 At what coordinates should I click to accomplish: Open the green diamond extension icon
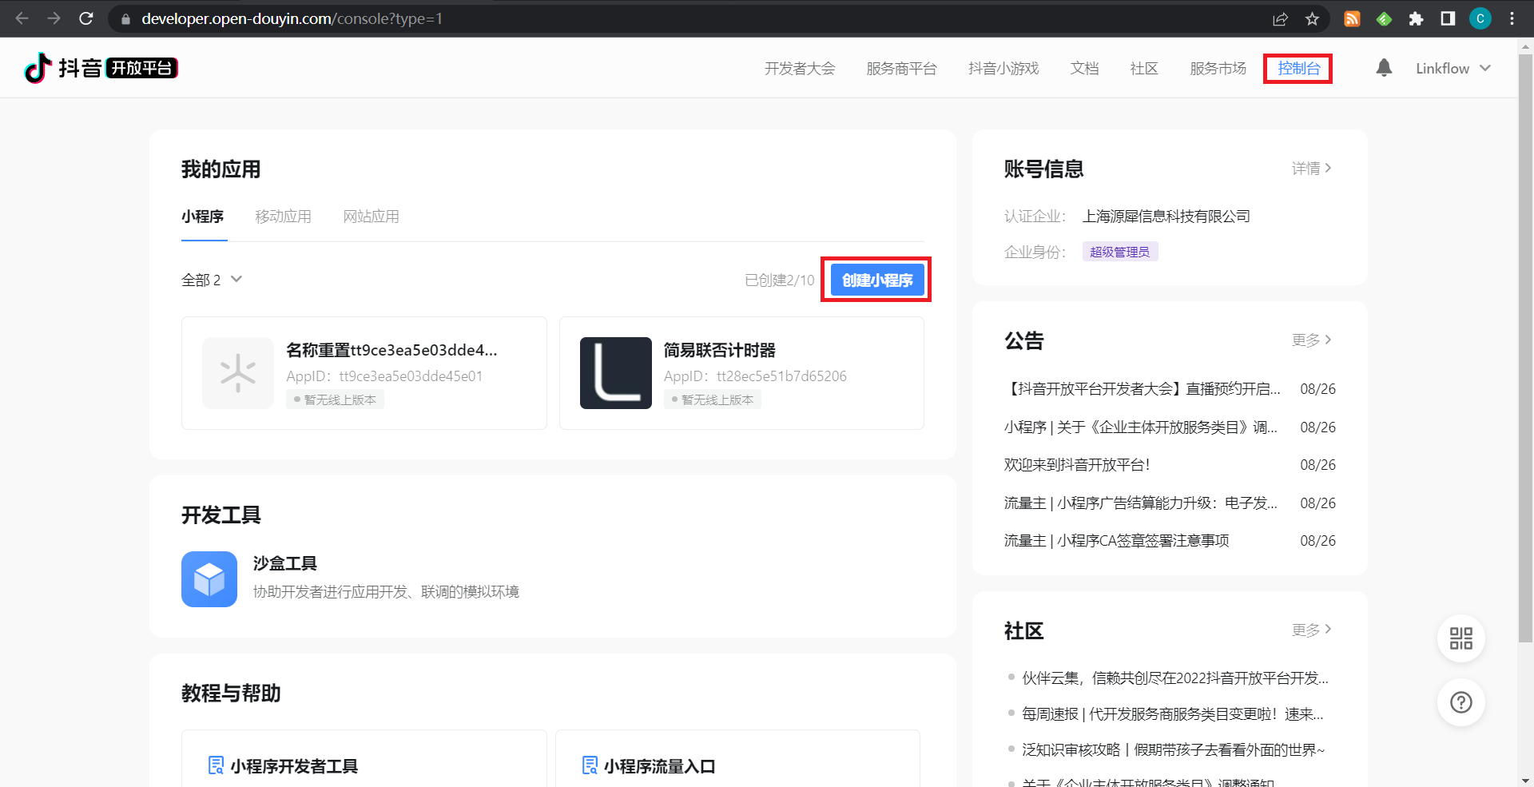coord(1384,18)
